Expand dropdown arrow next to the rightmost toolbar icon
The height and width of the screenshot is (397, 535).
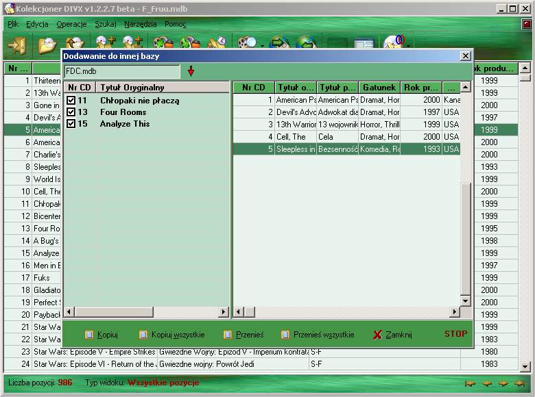click(x=409, y=47)
